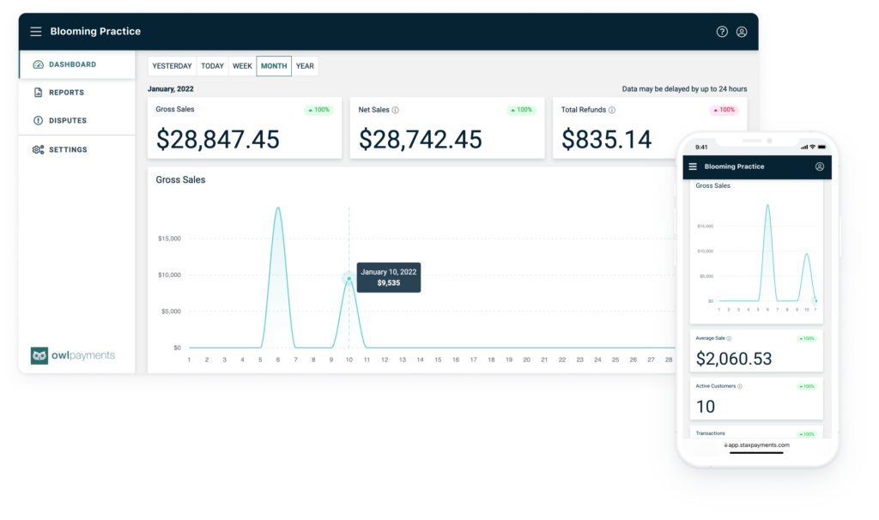Tap Average Sale info icon on phone
The image size is (879, 520).
point(729,338)
